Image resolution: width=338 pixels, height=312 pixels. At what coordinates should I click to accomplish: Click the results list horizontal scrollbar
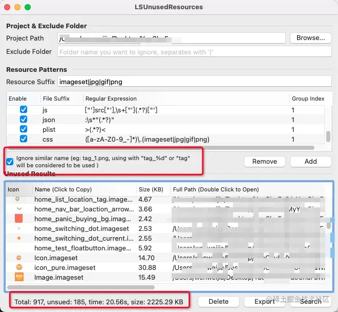(x=81, y=287)
